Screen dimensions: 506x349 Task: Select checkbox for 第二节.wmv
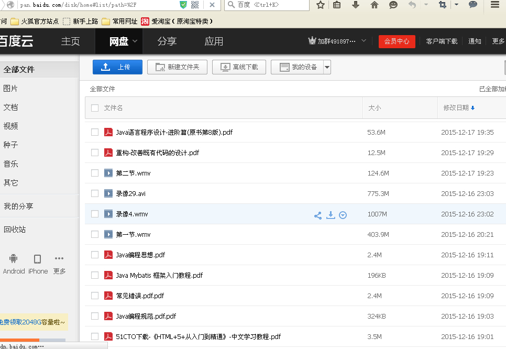pyautogui.click(x=95, y=173)
